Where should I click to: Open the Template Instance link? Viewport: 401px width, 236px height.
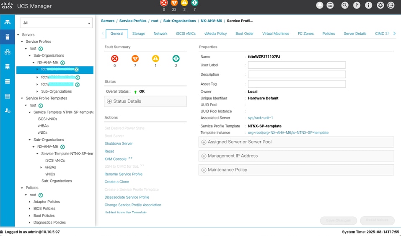pyautogui.click(x=288, y=132)
